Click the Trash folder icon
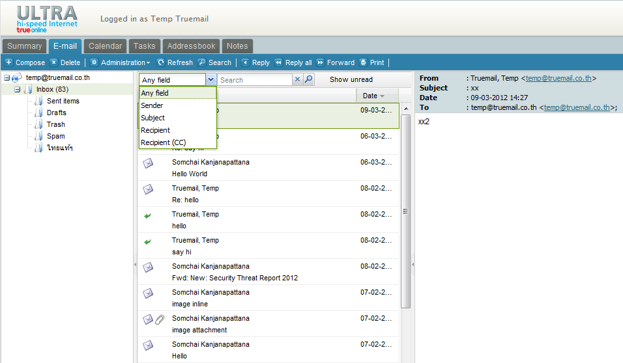 (38, 124)
